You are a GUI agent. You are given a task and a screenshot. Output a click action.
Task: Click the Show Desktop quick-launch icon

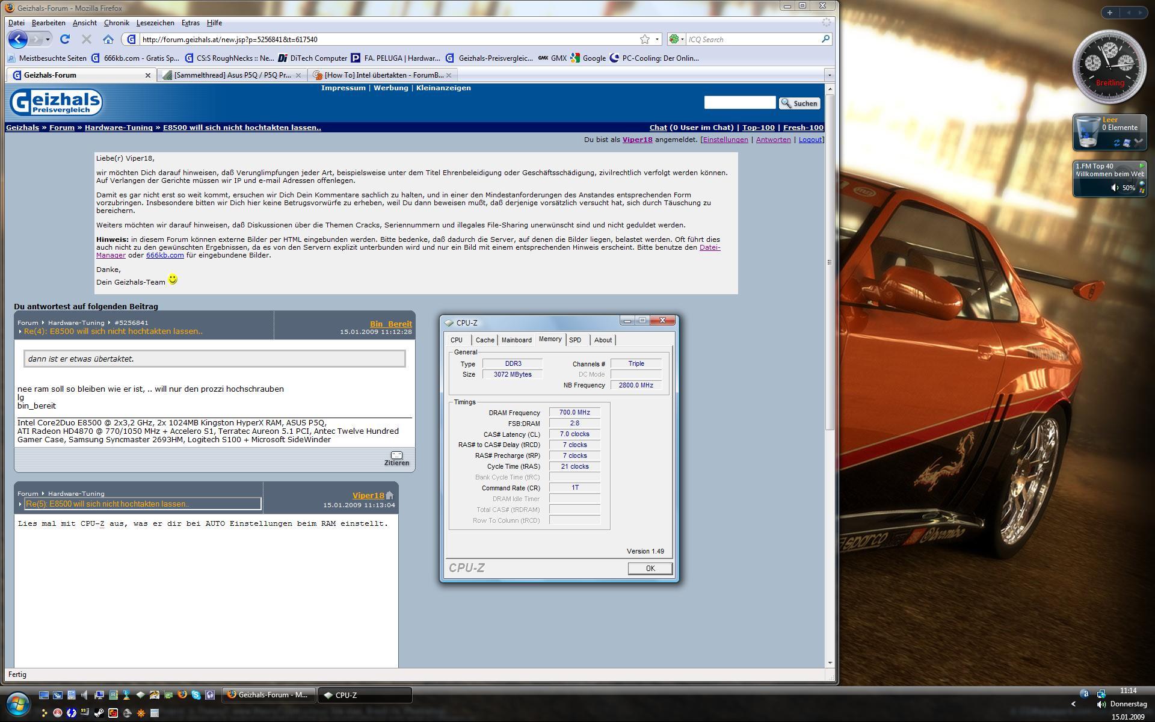point(44,695)
